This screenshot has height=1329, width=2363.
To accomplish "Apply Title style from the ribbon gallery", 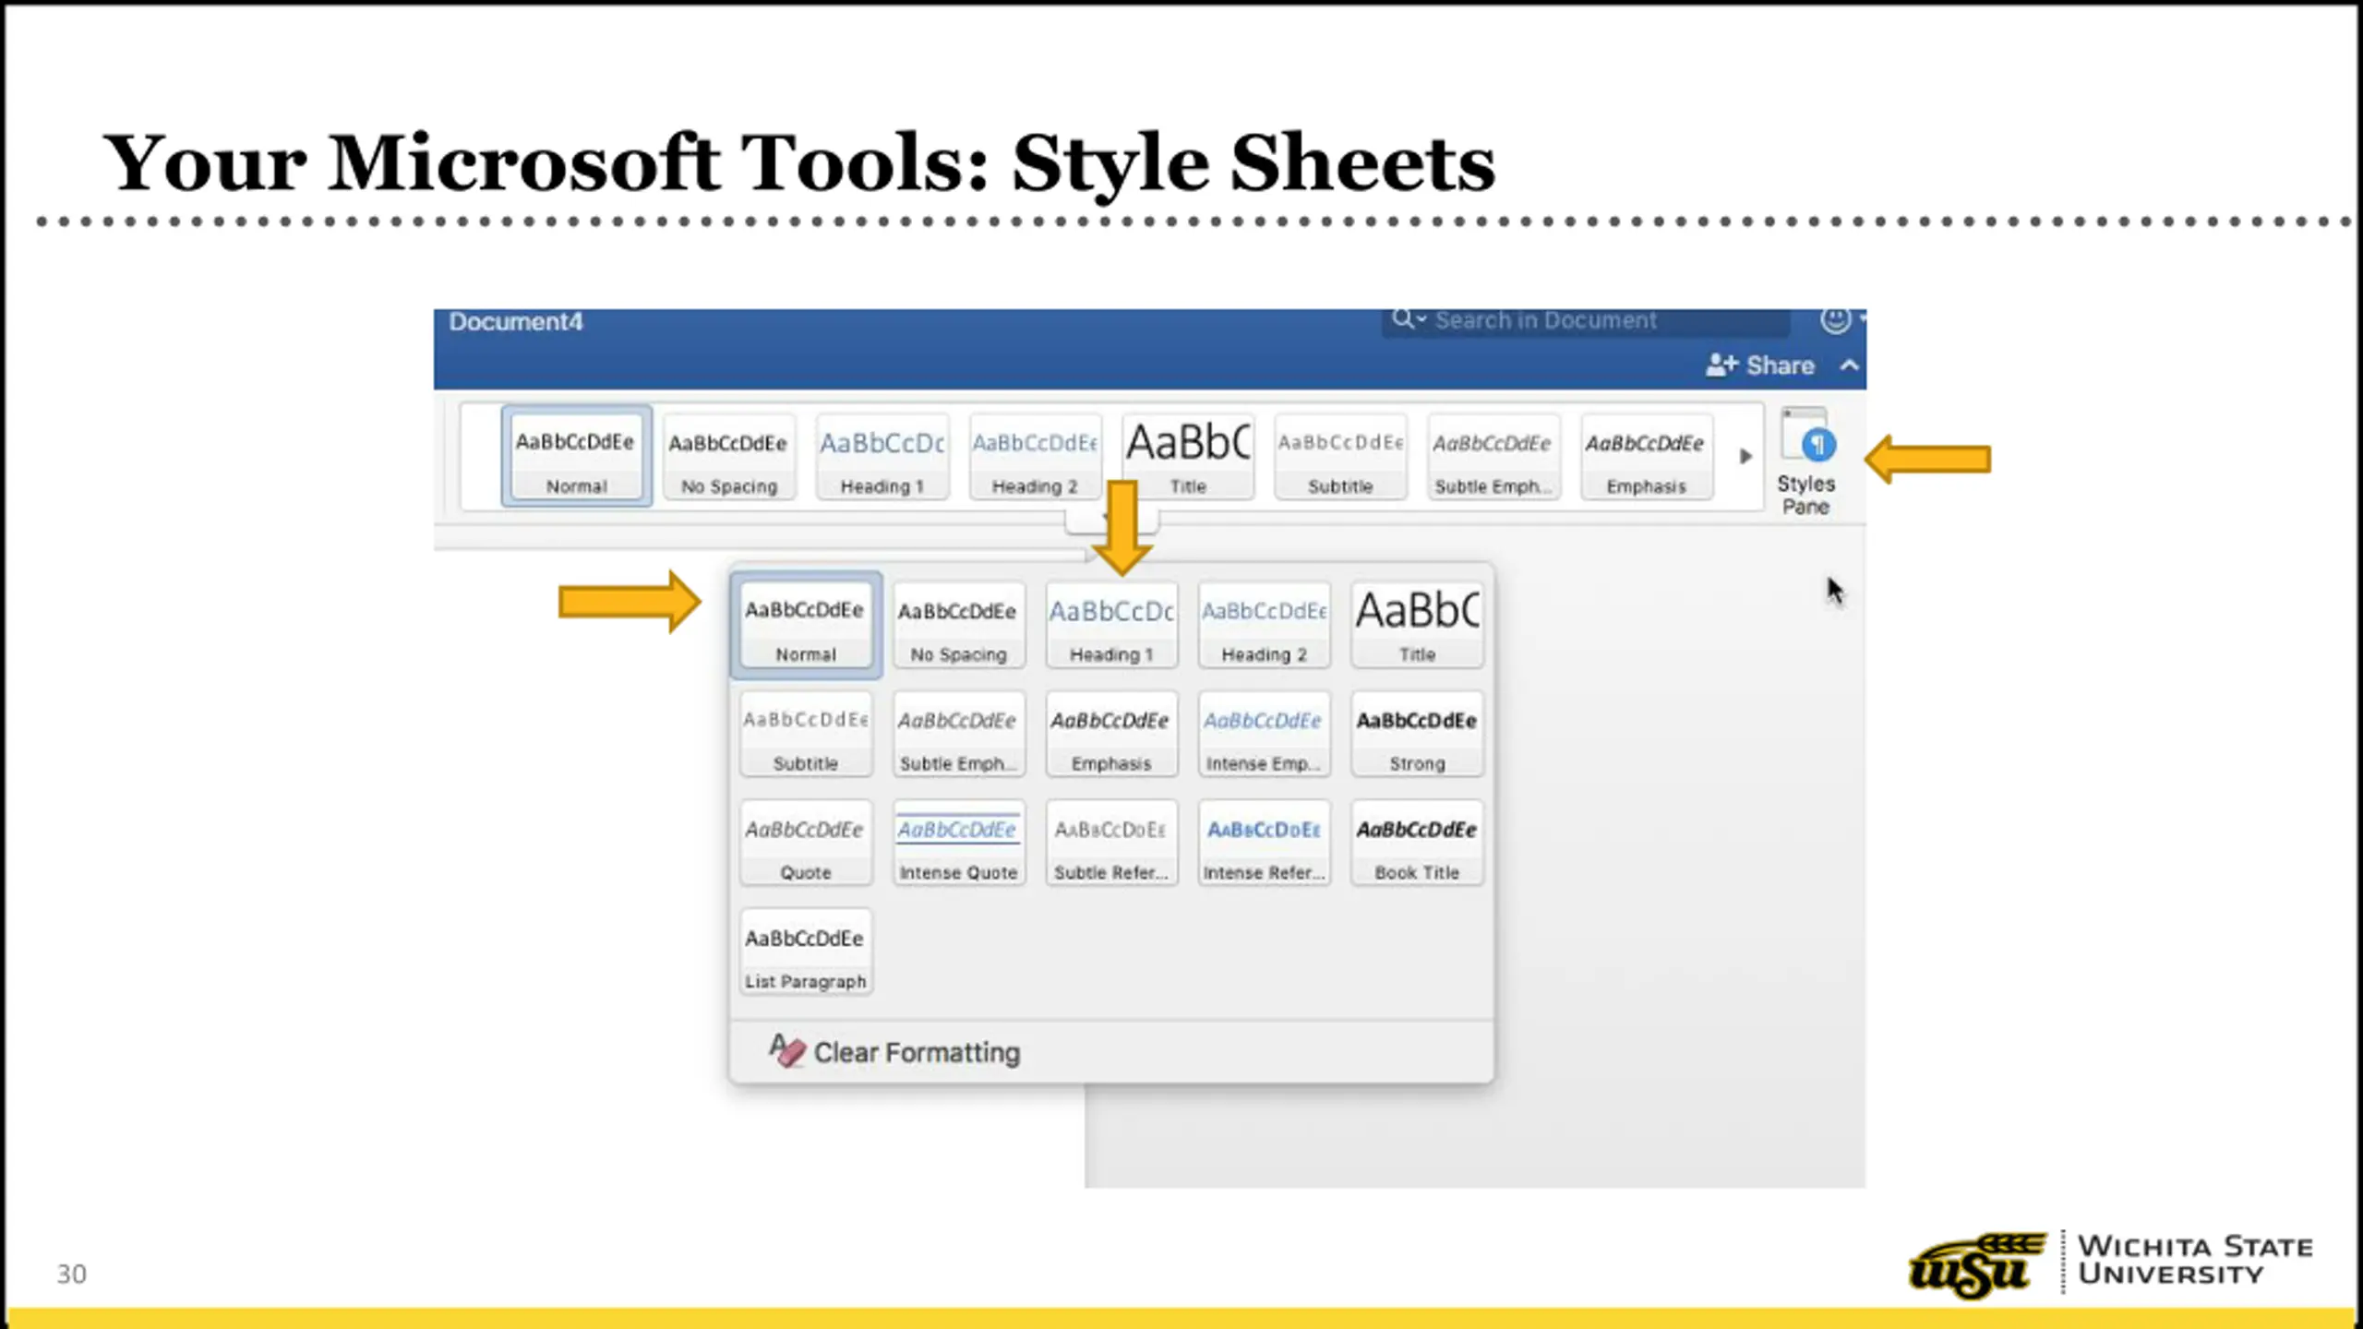I will click(1188, 457).
